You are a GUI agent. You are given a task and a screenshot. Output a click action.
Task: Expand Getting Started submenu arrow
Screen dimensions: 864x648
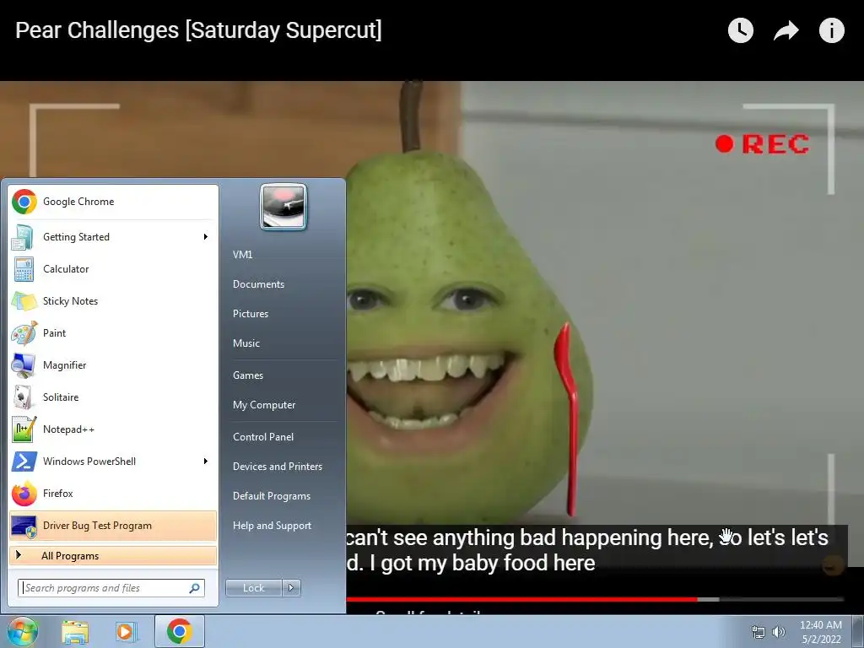pyautogui.click(x=206, y=237)
